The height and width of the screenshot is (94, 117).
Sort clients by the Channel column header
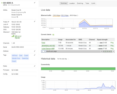pos(92,40)
